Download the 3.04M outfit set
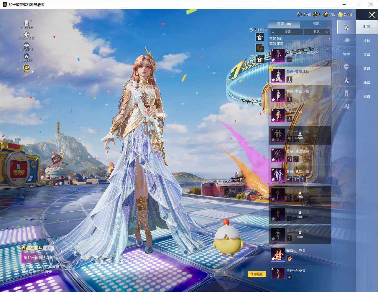 tap(300, 235)
